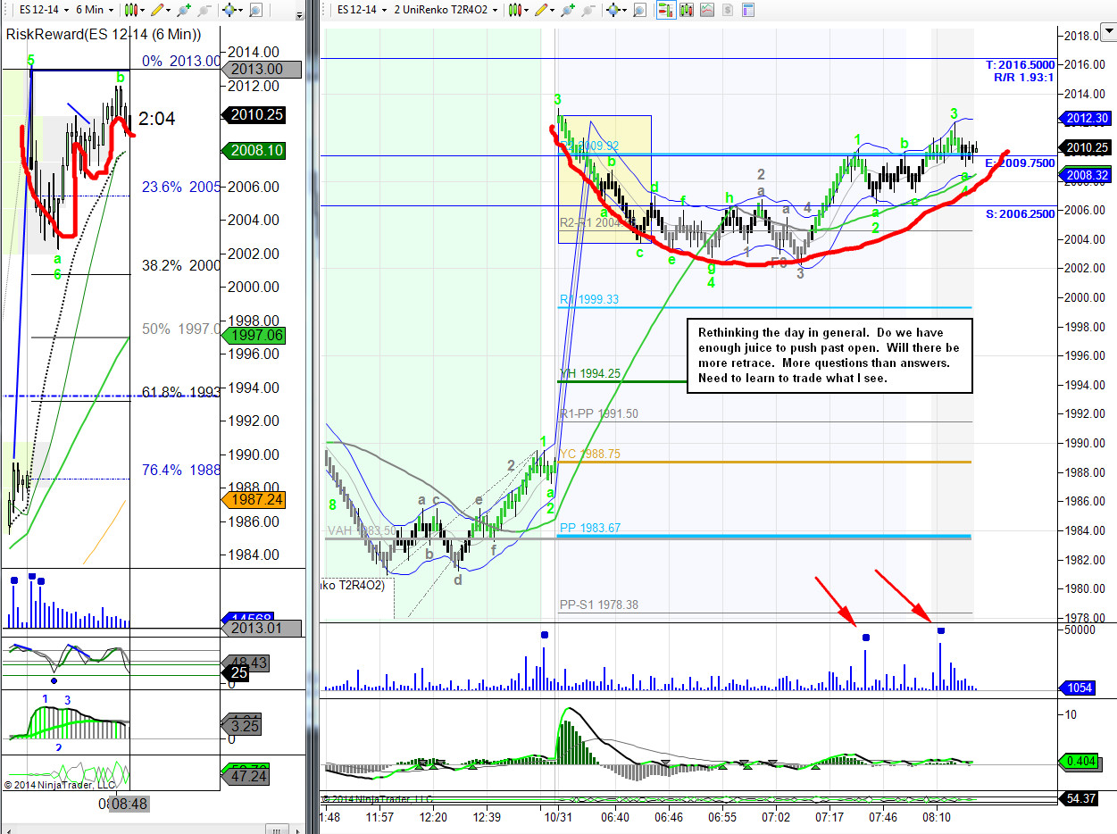Click the YH 1994.25 label

tap(589, 373)
